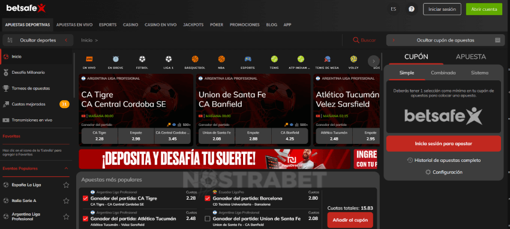Open the ESPORTS menu item

point(107,25)
